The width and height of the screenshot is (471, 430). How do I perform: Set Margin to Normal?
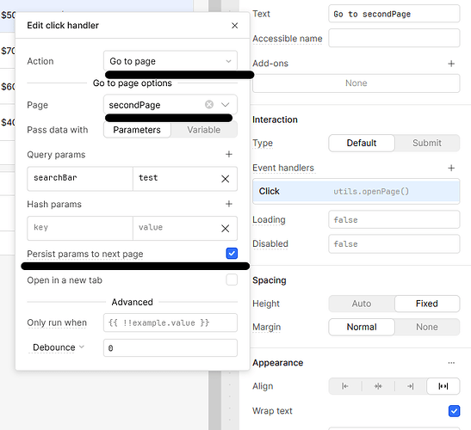click(362, 327)
